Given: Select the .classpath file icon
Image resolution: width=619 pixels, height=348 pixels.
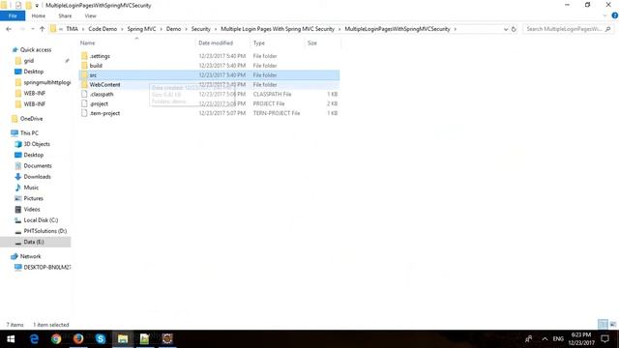Looking at the screenshot, I should tap(84, 94).
